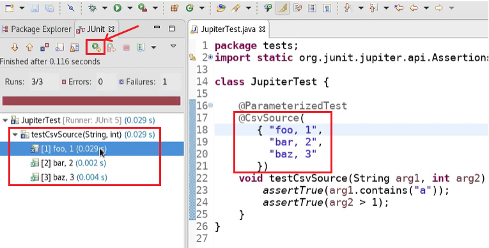489x248 pixels.
Task: Click the last edit annotation navigation icon
Action: coord(268,8)
